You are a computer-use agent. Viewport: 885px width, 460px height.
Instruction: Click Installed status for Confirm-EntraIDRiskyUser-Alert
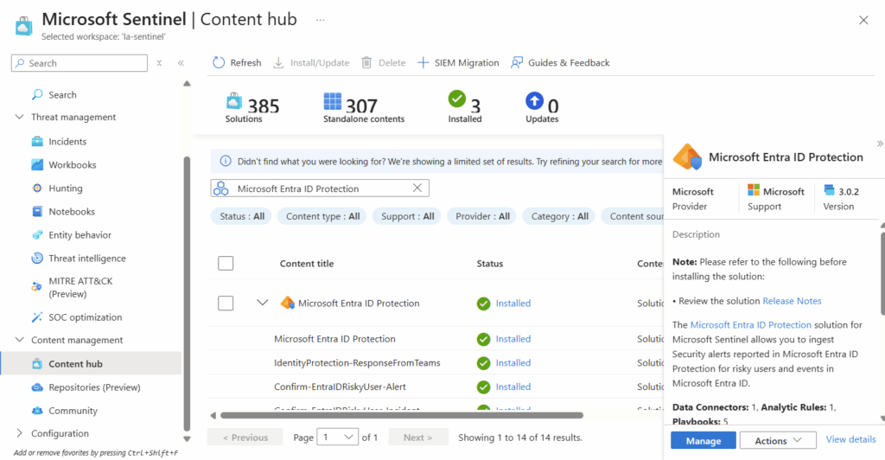[513, 387]
